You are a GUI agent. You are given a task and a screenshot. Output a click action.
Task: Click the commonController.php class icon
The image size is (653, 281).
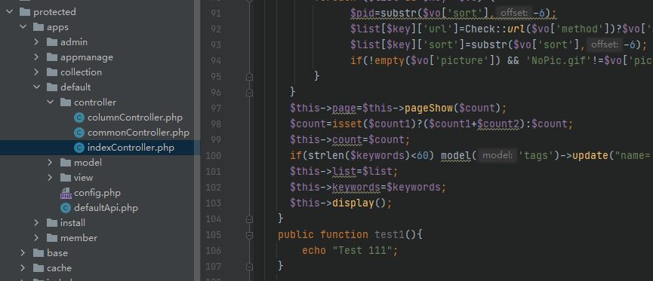pyautogui.click(x=79, y=133)
